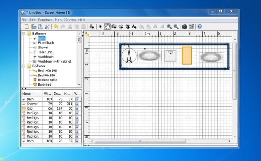Select the shower object on the plan
The image size is (261, 161).
click(170, 56)
